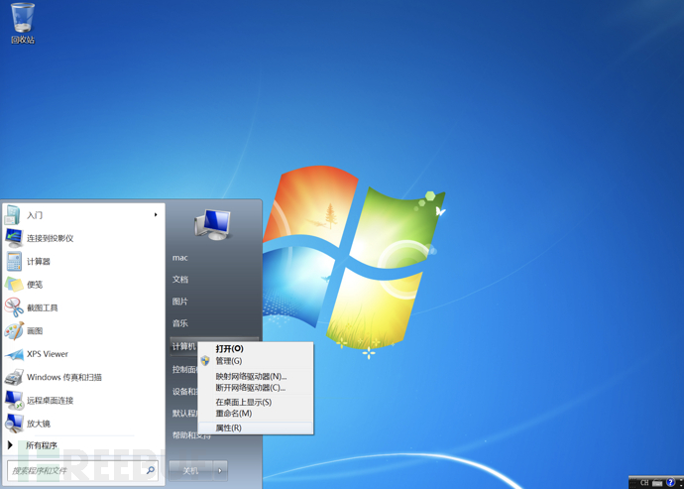This screenshot has height=489, width=684.
Task: Open 默认程序 (Default Programs) link
Action: [185, 413]
